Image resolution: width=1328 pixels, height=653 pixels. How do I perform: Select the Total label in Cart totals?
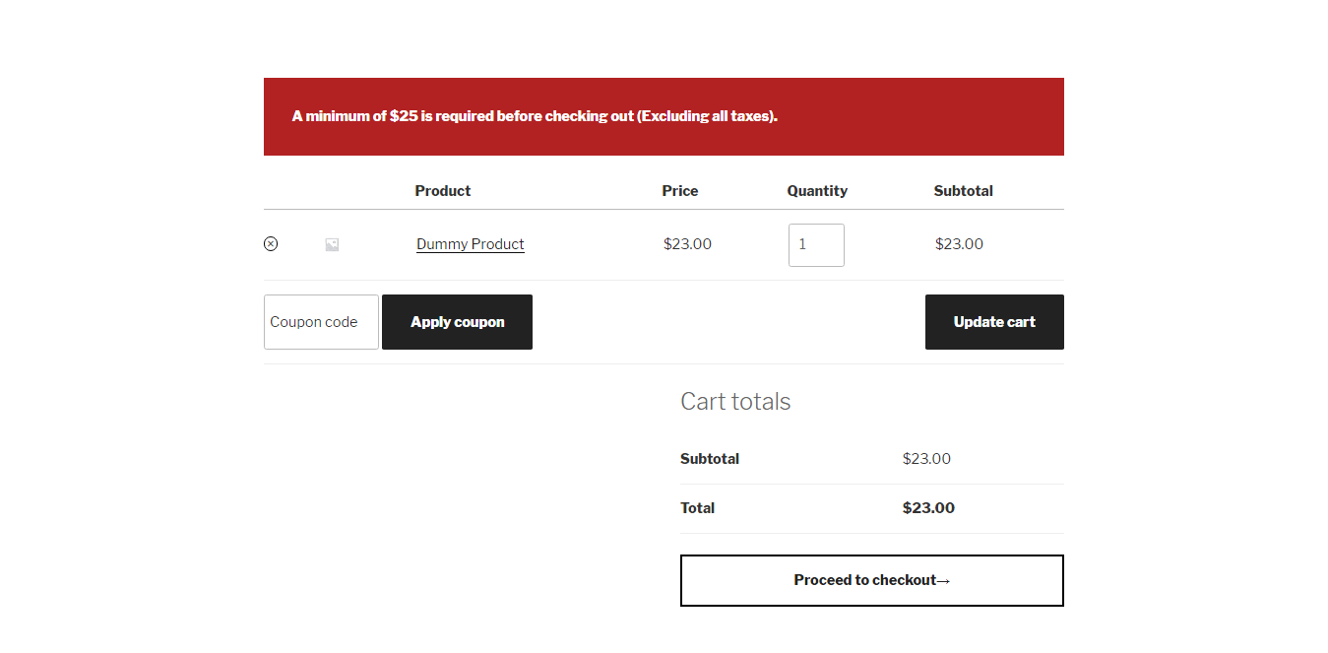pyautogui.click(x=698, y=508)
